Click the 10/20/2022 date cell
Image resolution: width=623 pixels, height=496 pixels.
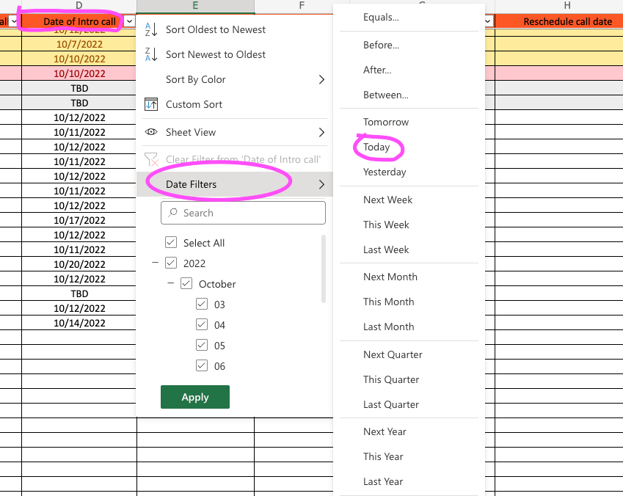point(79,264)
